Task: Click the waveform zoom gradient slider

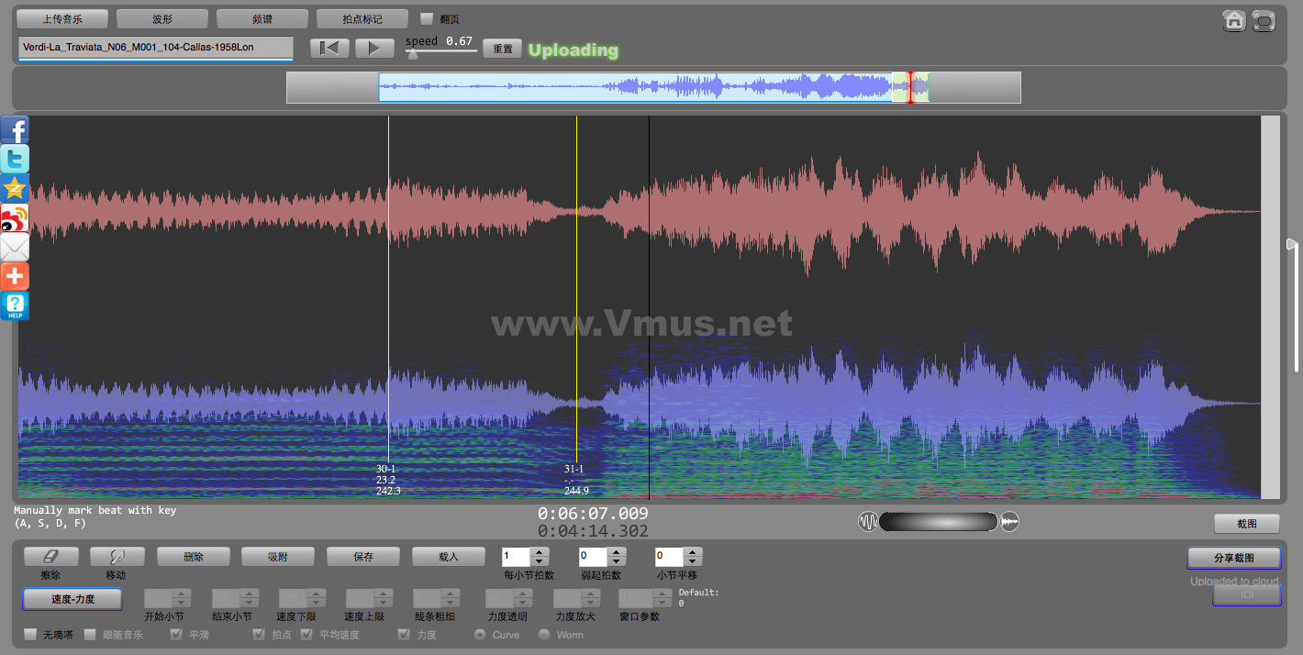Action: tap(939, 522)
